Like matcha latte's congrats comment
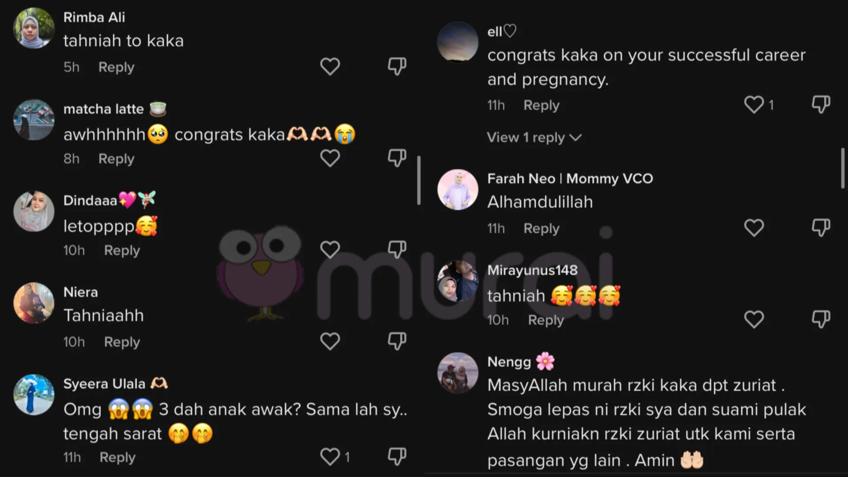 pyautogui.click(x=330, y=158)
